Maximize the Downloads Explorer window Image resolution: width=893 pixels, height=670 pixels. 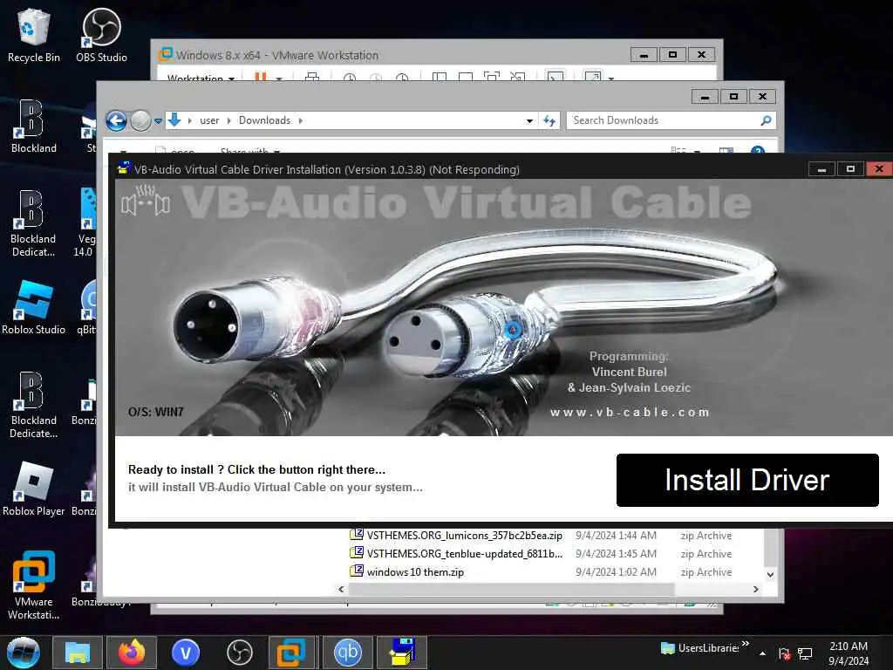pos(733,96)
